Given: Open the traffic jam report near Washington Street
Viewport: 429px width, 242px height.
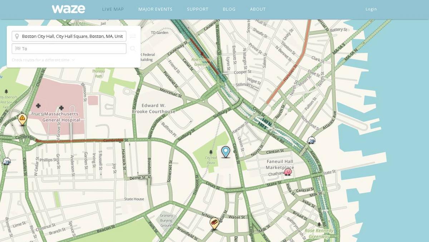Looking at the screenshot, I should (x=214, y=223).
